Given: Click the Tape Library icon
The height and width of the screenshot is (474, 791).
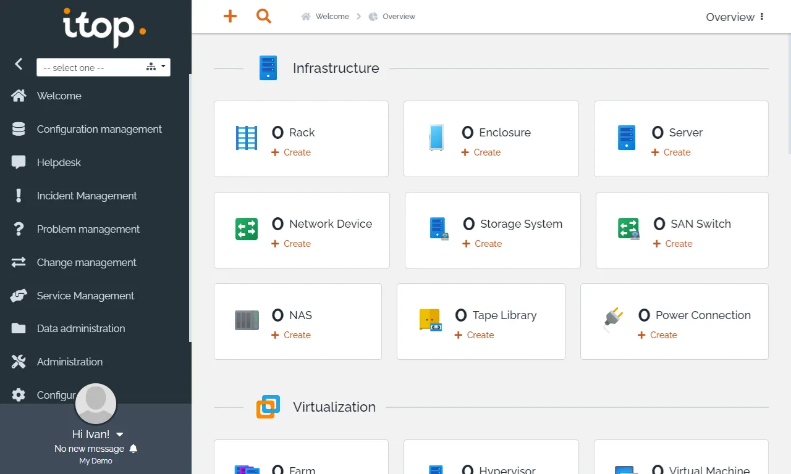Looking at the screenshot, I should pos(430,320).
